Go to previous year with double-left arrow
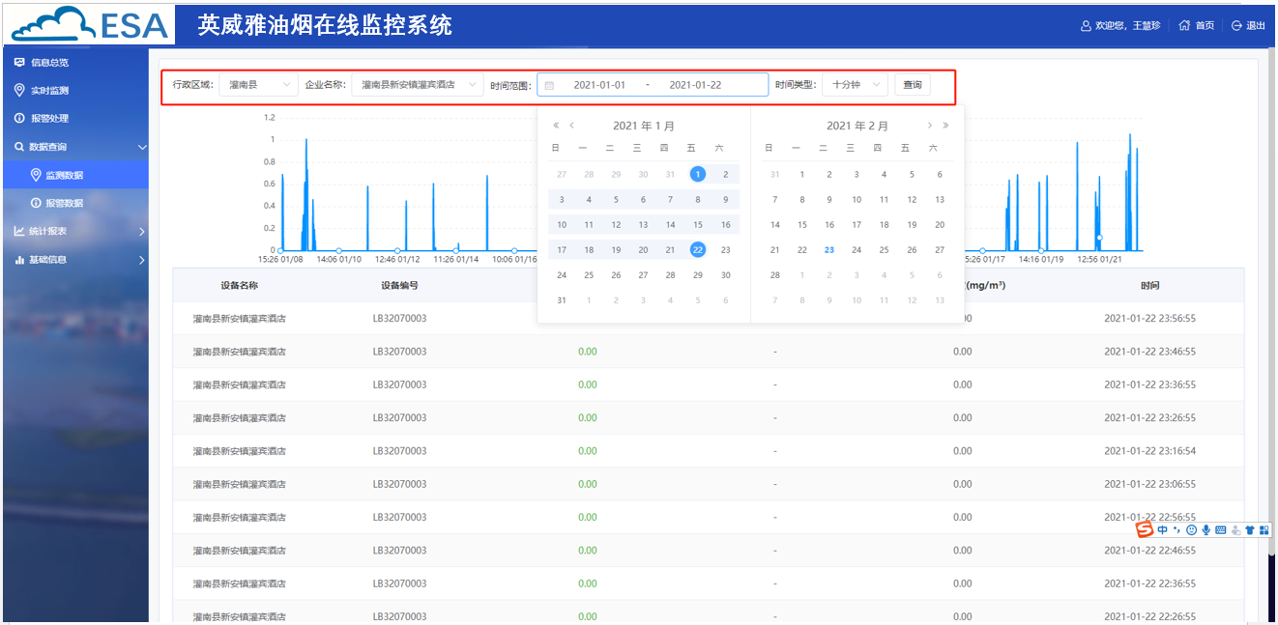The image size is (1278, 625). (556, 126)
